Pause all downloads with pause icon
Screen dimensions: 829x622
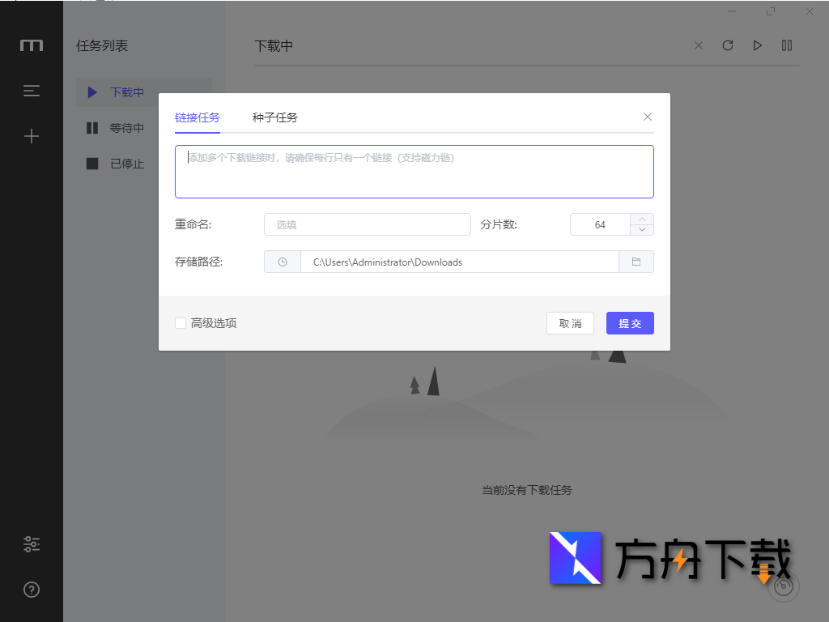(786, 45)
